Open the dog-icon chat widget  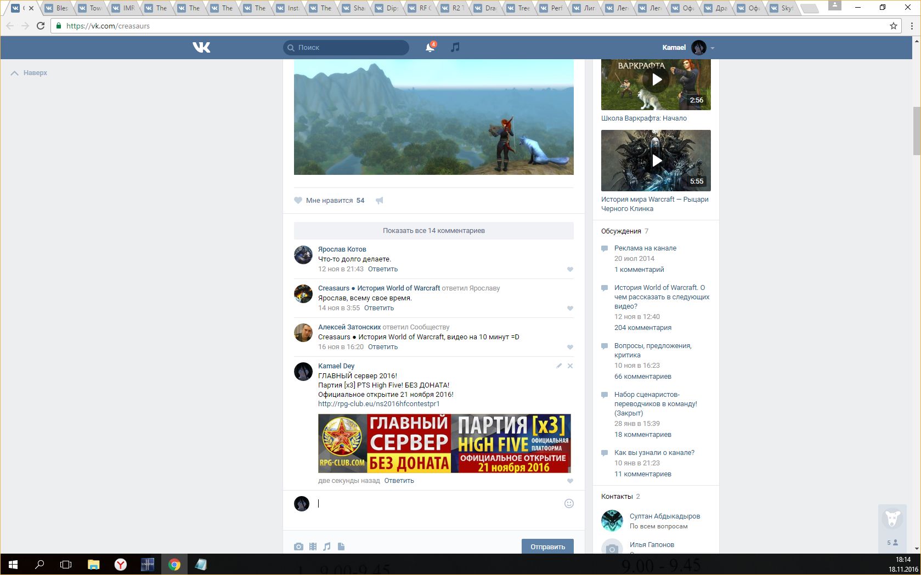point(892,518)
